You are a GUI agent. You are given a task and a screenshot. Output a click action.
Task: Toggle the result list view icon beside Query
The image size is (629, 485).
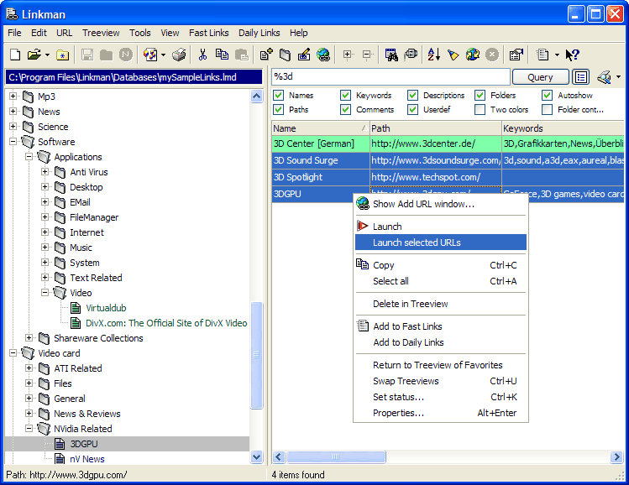click(x=581, y=77)
